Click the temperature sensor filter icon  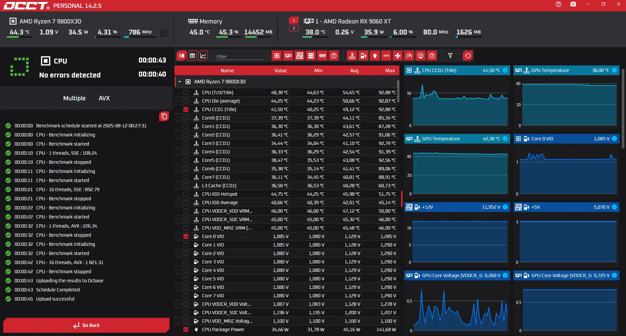(352, 56)
